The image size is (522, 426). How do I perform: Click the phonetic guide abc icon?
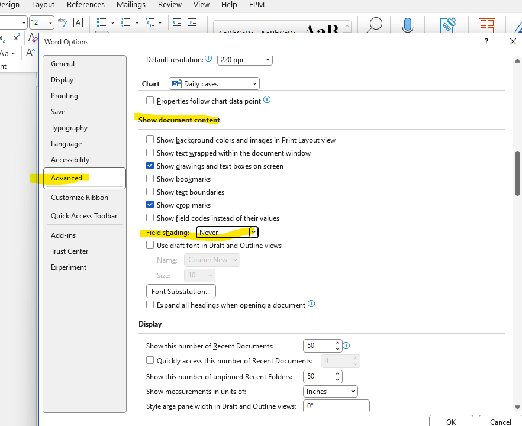[63, 22]
